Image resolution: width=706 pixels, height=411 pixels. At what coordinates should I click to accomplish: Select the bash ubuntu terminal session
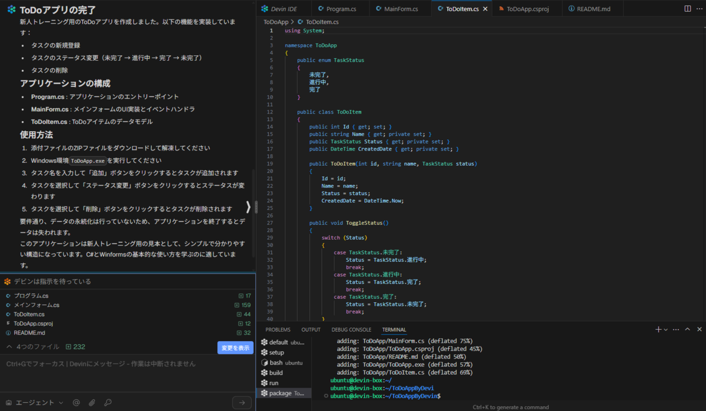(284, 363)
